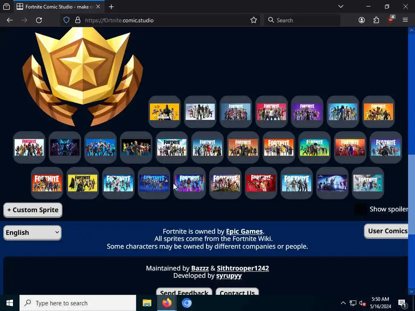Reload the current page

pos(39,20)
